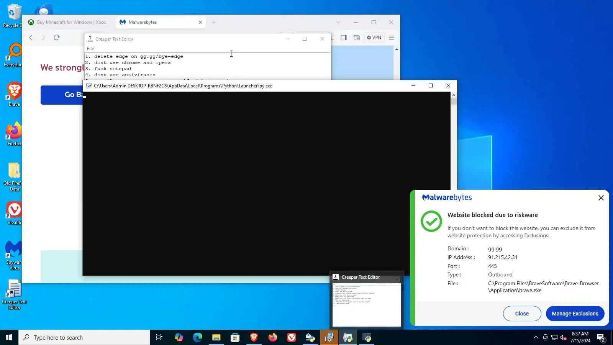The height and width of the screenshot is (345, 613).
Task: Go forward in the Brave browser
Action: [43, 38]
